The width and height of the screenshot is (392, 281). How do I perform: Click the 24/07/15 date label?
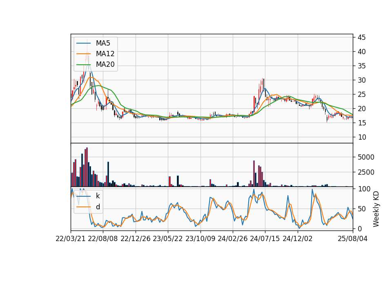tap(265, 239)
